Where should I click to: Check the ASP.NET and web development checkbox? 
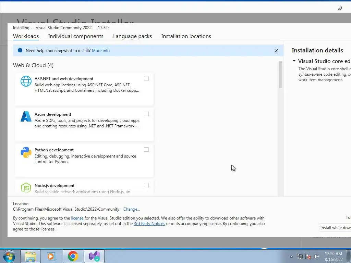[x=146, y=78]
